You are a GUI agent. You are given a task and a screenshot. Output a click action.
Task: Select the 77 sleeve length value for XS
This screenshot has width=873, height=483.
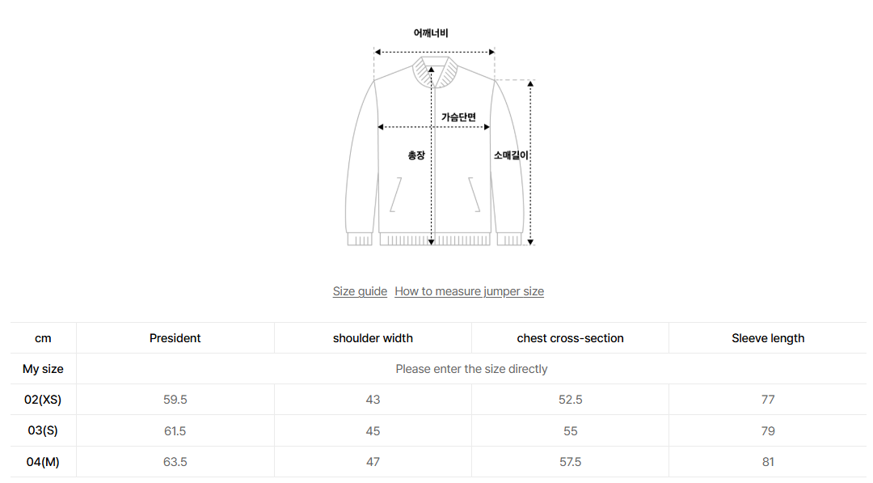pyautogui.click(x=768, y=399)
